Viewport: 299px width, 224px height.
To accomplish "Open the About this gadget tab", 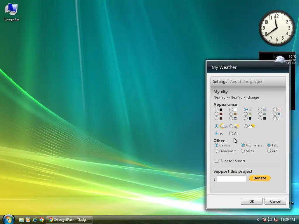I will (246, 82).
